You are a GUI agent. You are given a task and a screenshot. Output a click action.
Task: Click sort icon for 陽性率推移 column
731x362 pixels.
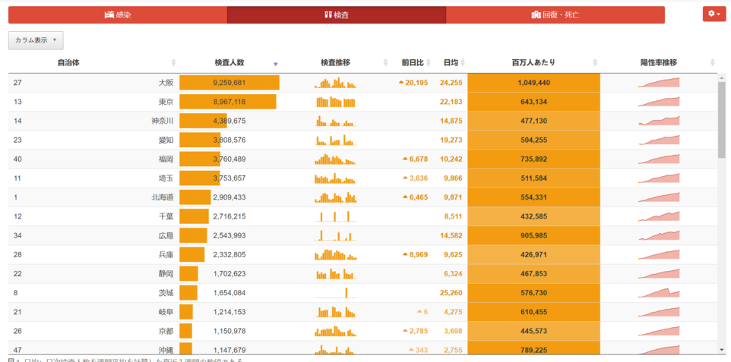click(x=712, y=63)
